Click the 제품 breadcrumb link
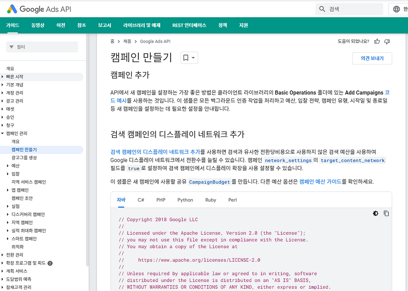This screenshot has width=408, height=291. [x=127, y=41]
